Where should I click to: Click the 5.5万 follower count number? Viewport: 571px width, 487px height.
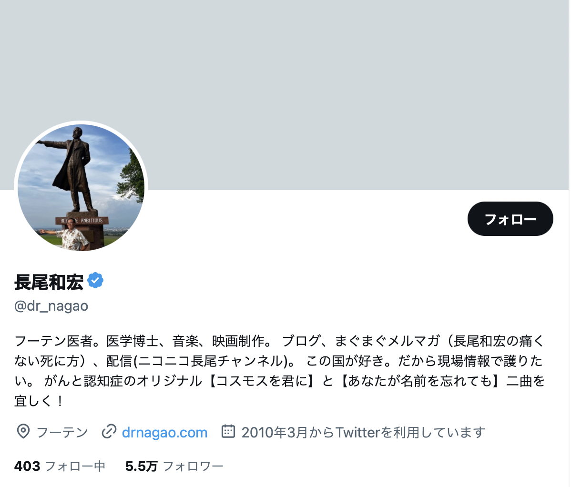[x=141, y=466]
